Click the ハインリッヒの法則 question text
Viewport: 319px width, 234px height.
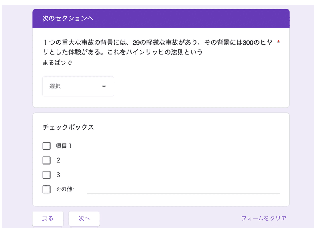click(158, 47)
